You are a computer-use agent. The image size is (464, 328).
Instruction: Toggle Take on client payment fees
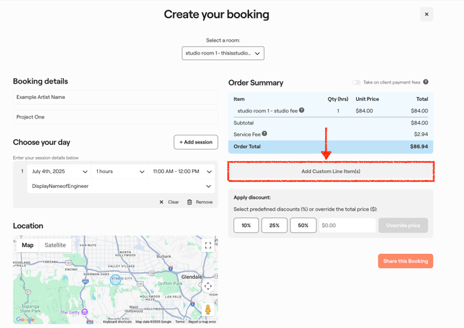[356, 82]
